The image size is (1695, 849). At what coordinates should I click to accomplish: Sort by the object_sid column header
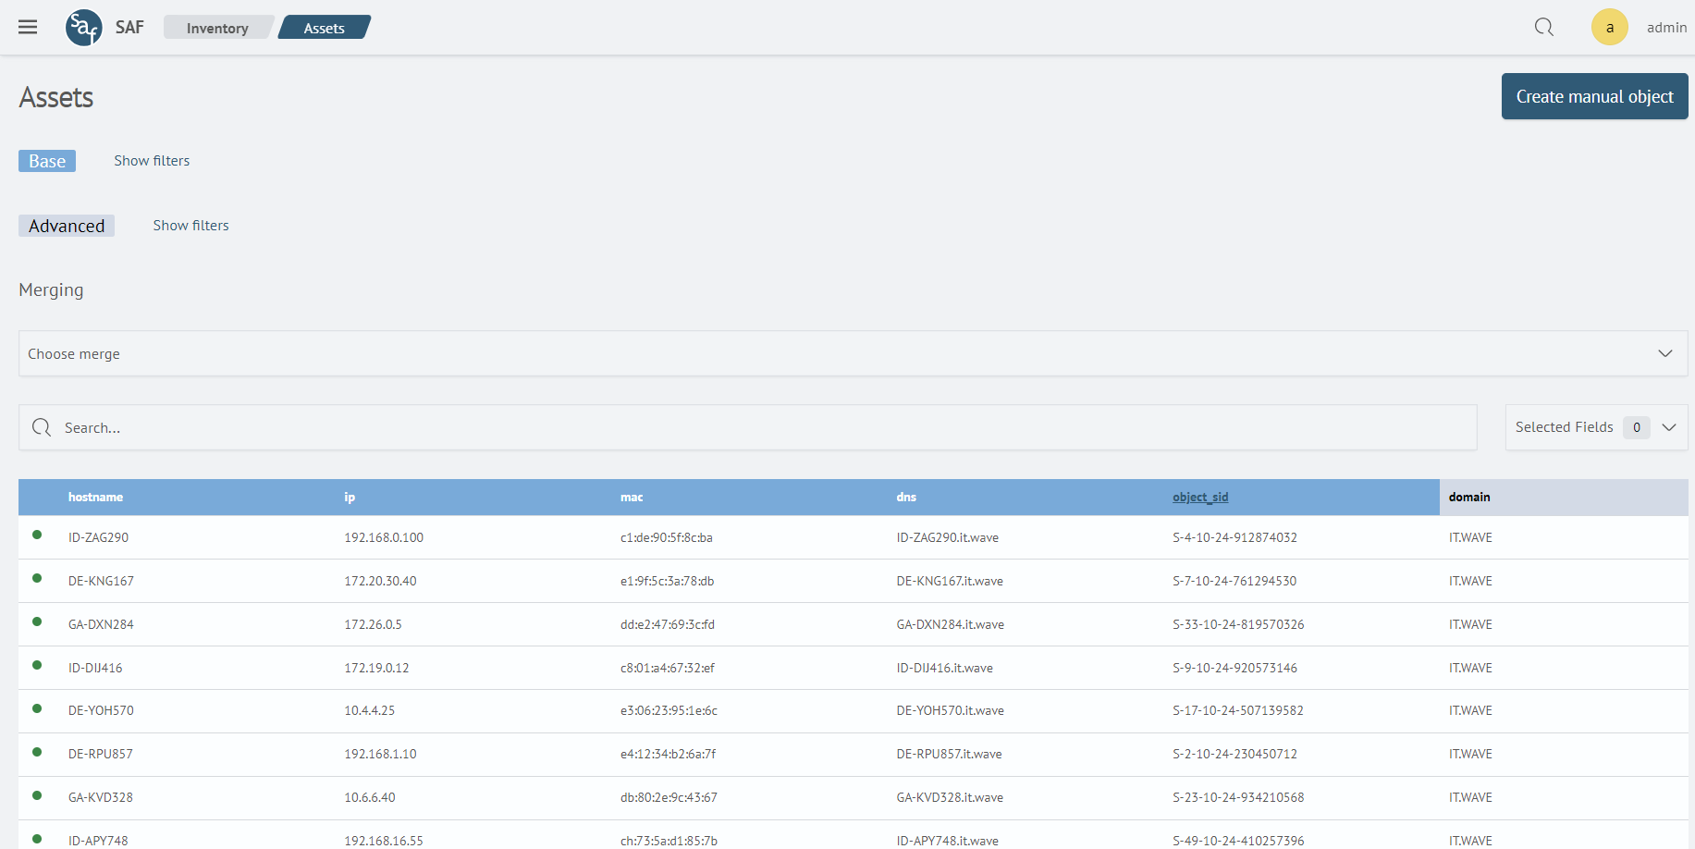pos(1200,498)
